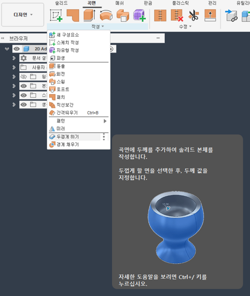Collapse the root component tree arrow
Screen dimensions: 250x296
(x=7, y=49)
